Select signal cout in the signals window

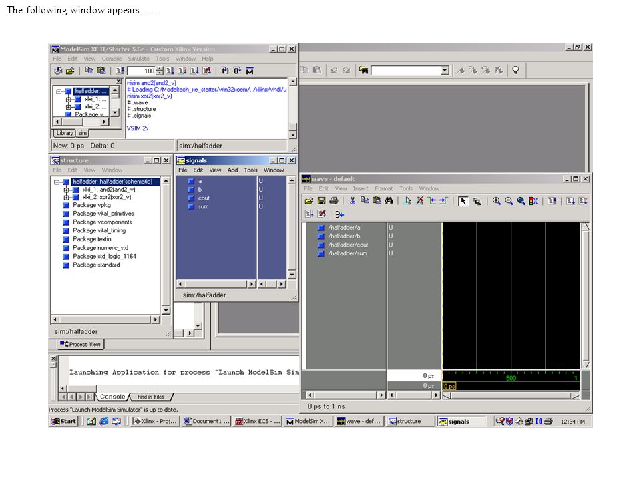(x=204, y=198)
